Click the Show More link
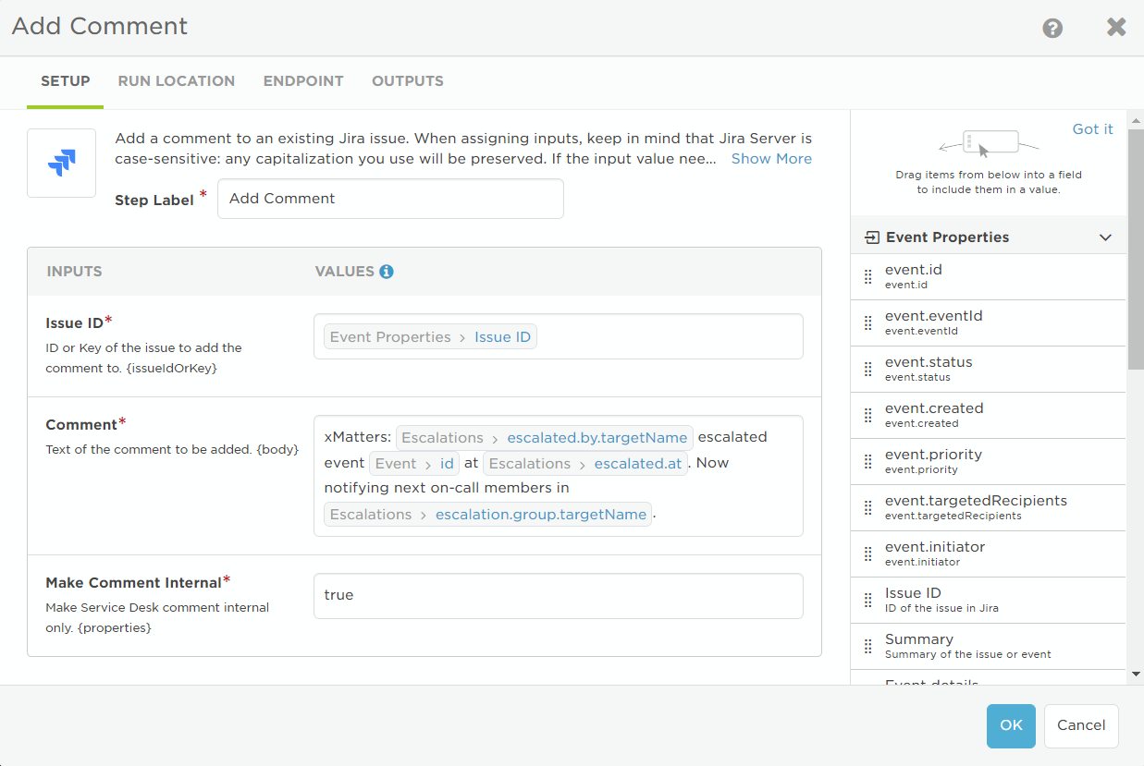Image resolution: width=1144 pixels, height=766 pixels. 771,159
